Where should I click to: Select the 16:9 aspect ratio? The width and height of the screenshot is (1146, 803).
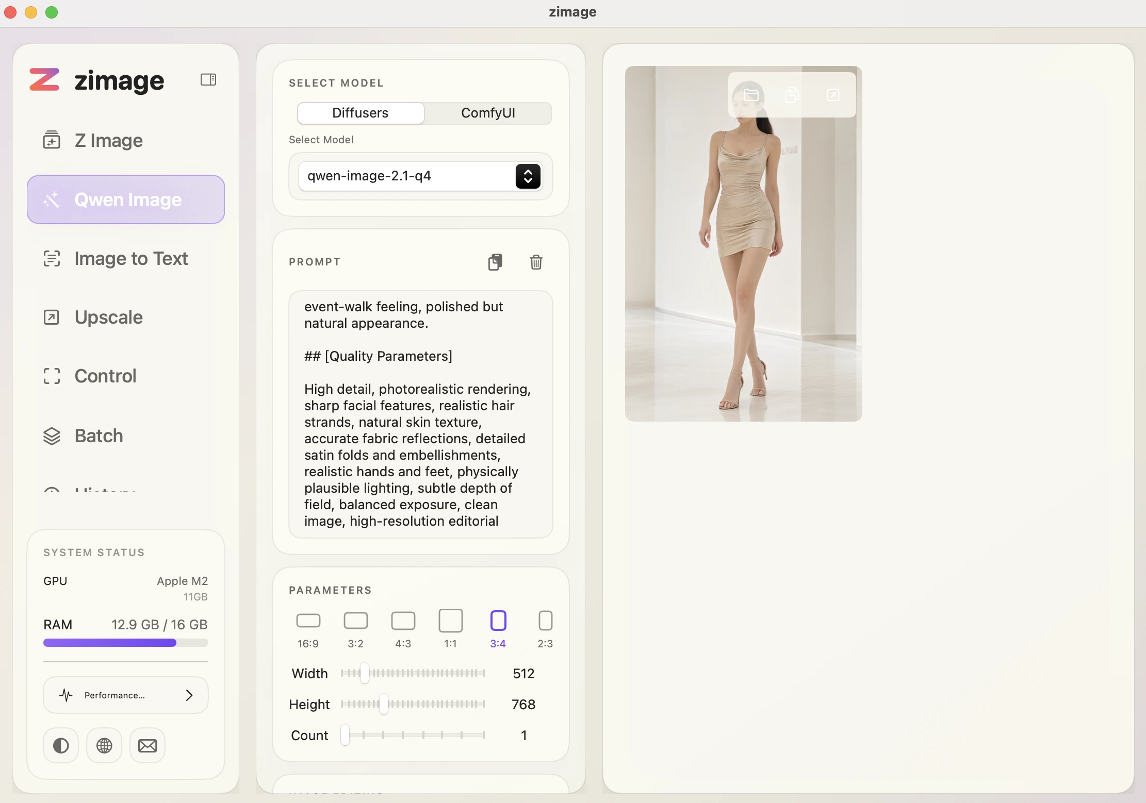pos(308,629)
